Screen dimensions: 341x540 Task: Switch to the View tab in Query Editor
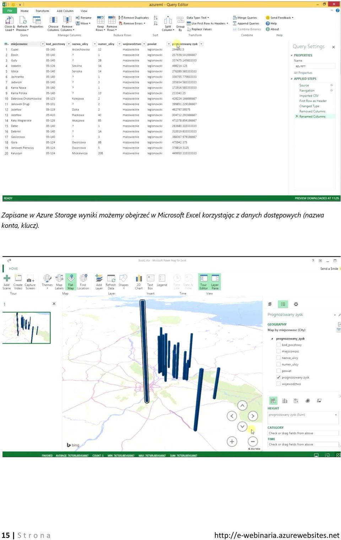84,11
